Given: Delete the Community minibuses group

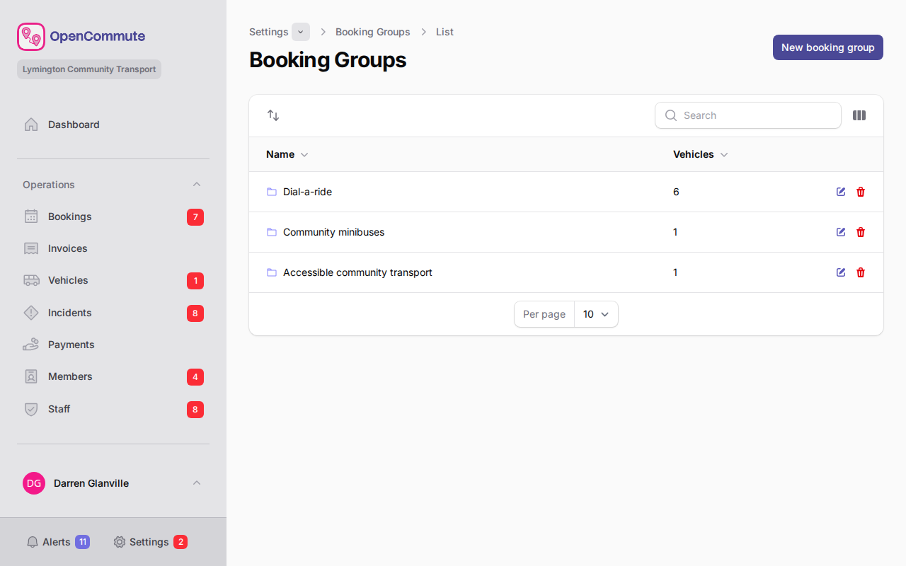Looking at the screenshot, I should 861,232.
